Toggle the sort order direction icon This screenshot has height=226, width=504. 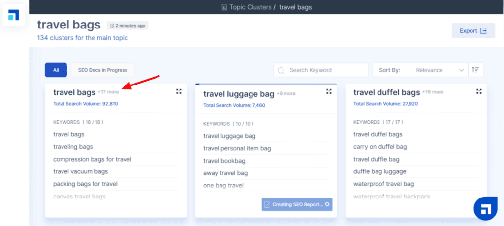(x=475, y=70)
